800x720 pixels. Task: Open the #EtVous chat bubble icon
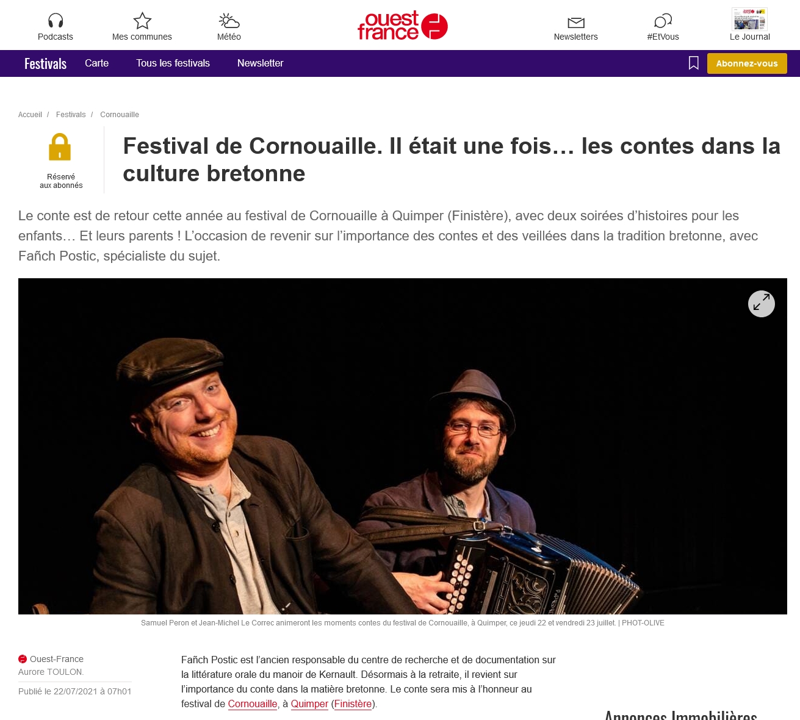pos(663,21)
